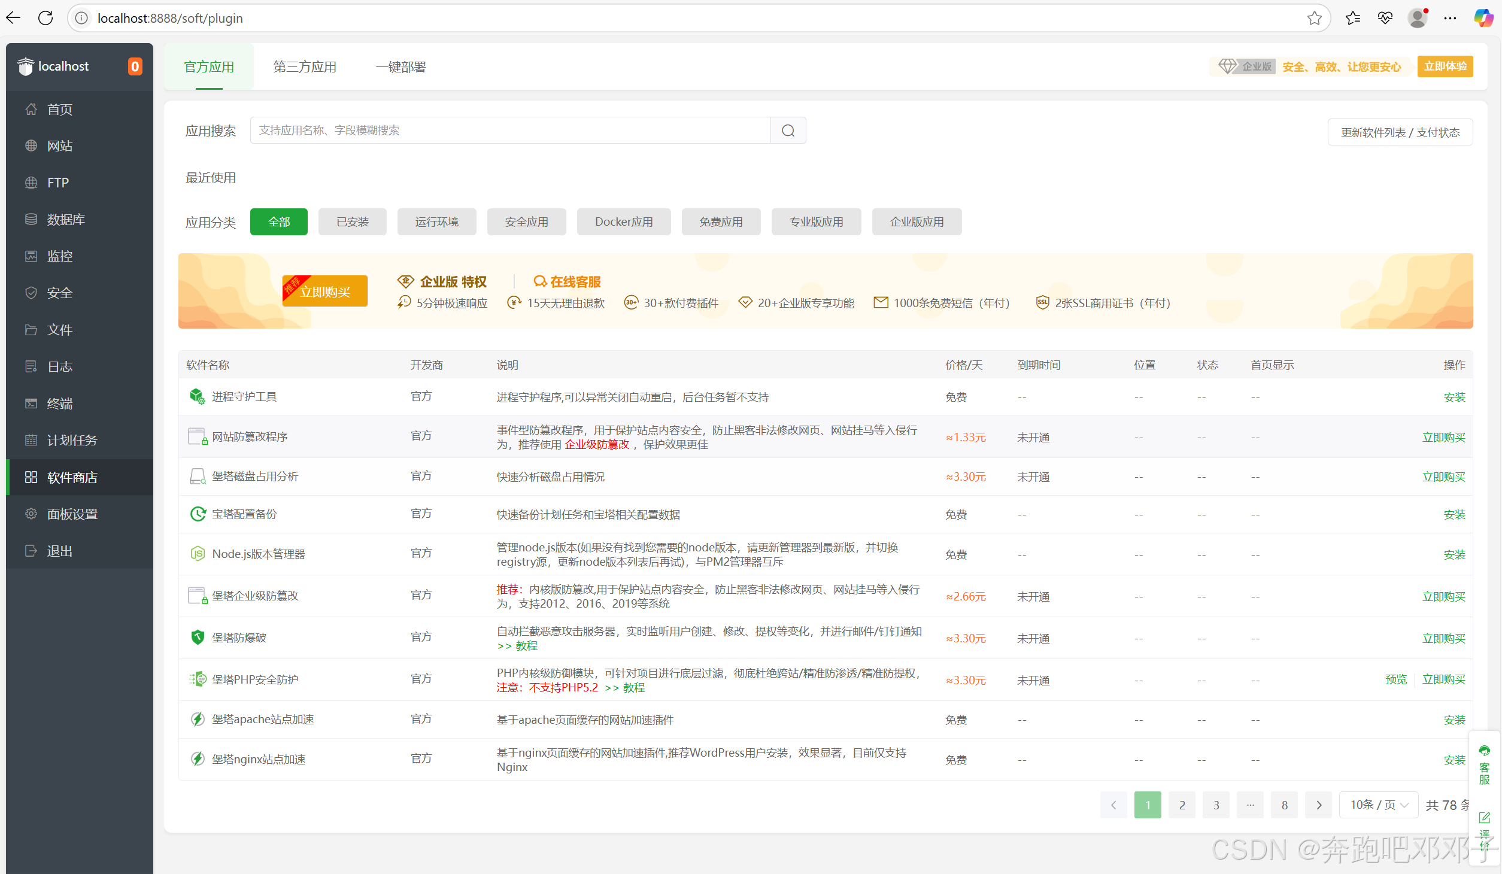Open 10条 / 页 page size dropdown
The height and width of the screenshot is (874, 1502).
tap(1379, 805)
